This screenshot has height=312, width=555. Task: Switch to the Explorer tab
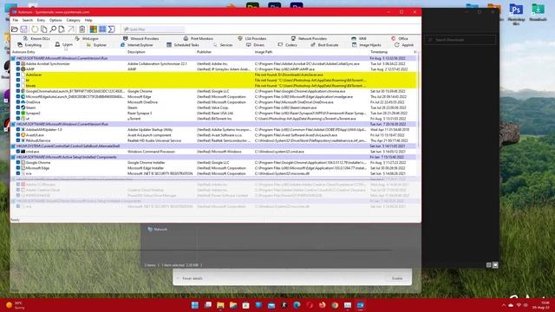point(96,45)
